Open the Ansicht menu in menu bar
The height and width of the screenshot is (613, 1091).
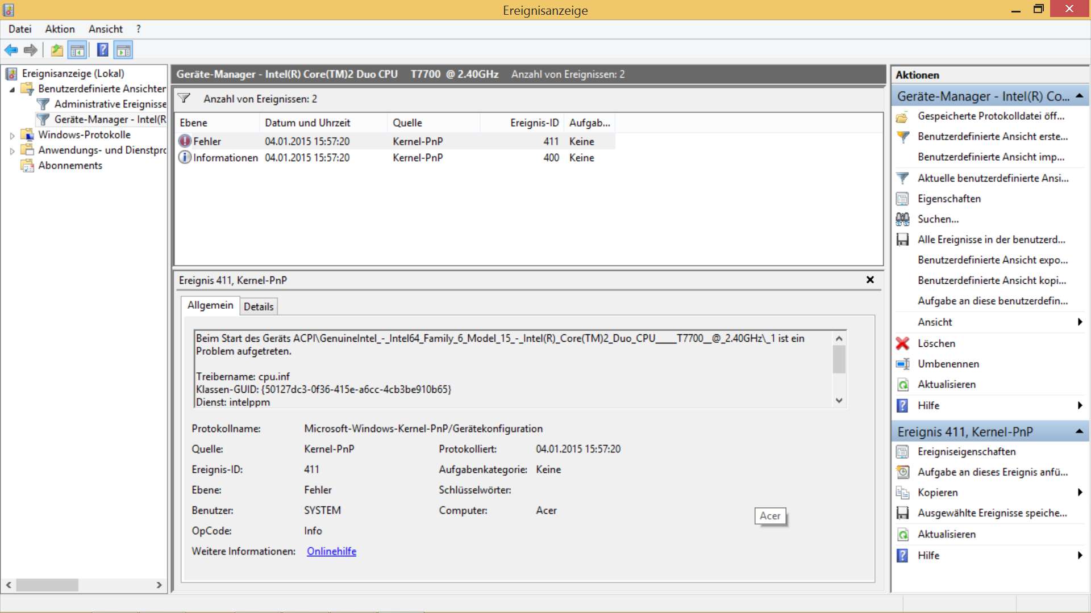pos(105,29)
